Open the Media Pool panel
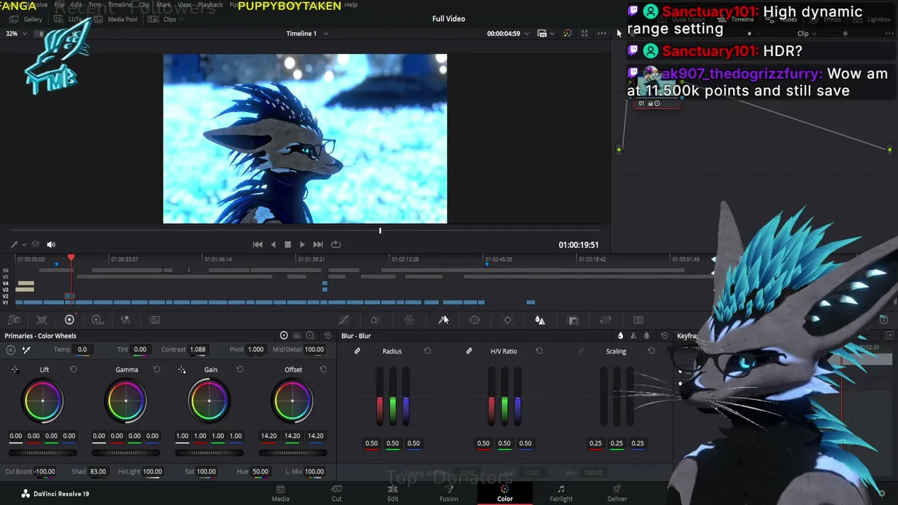 117,20
